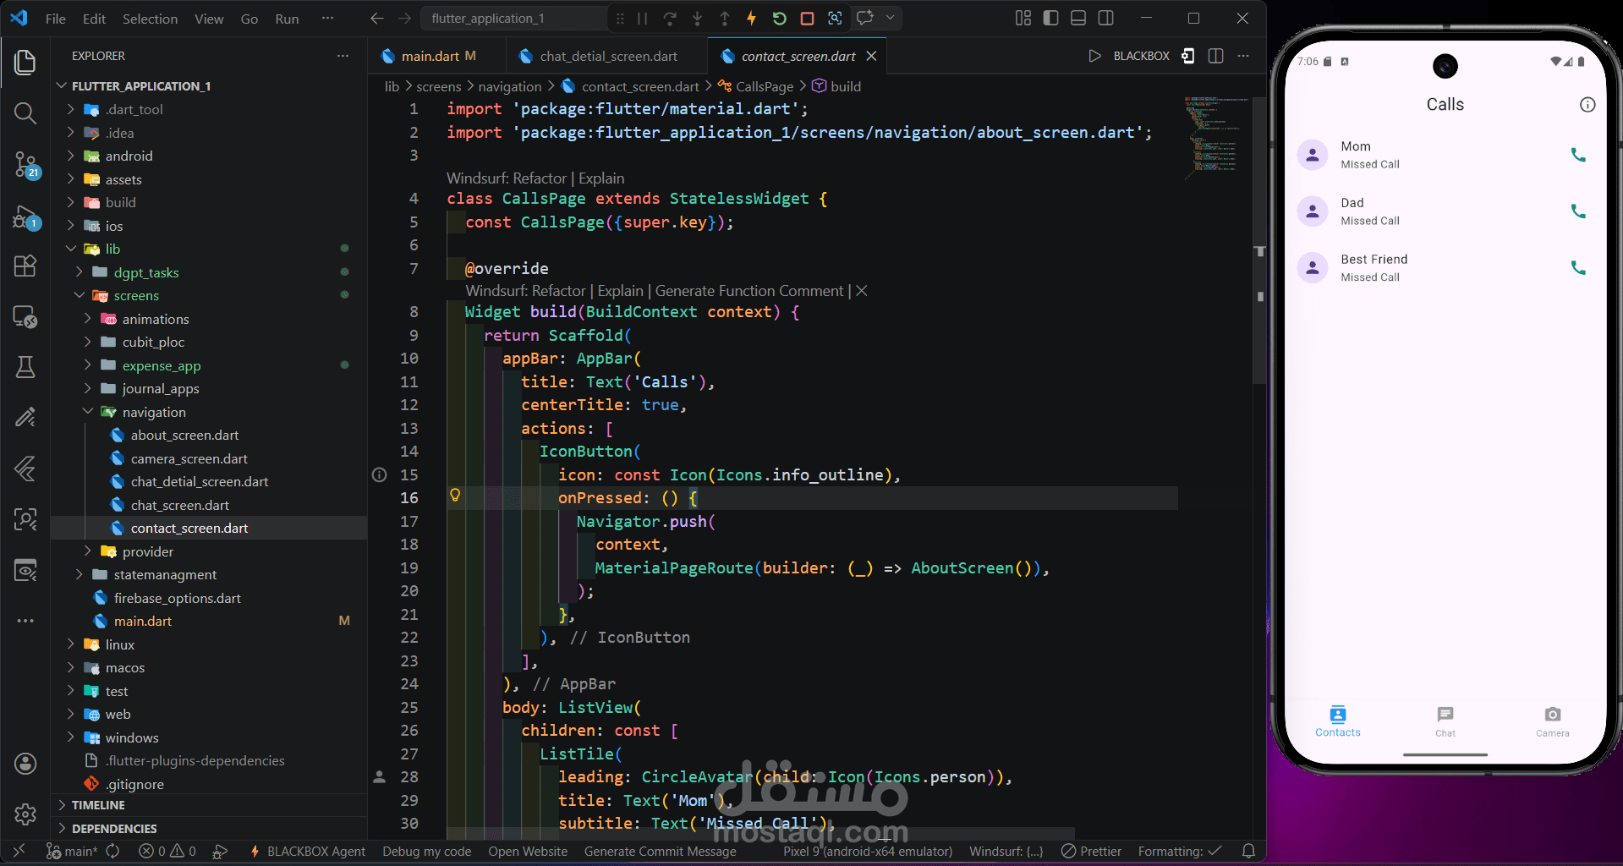Viewport: 1623px width, 866px height.
Task: Click the Explain code lens above CallsPage class
Action: tap(601, 178)
